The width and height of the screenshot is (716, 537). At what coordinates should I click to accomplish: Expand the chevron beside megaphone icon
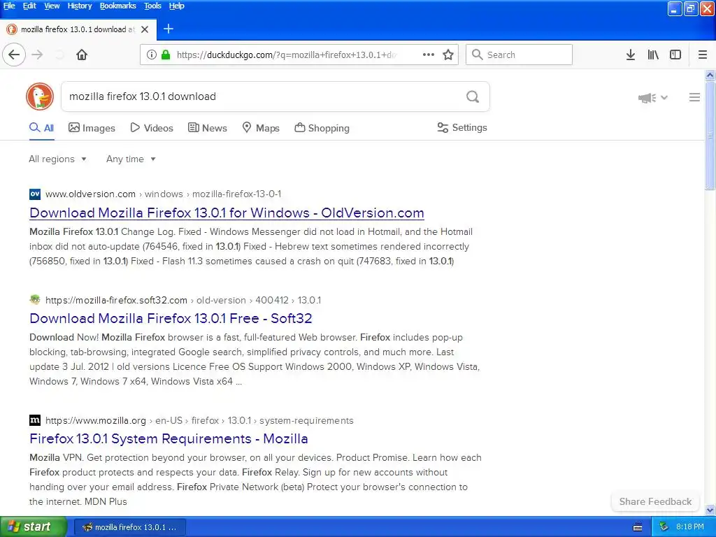coord(664,97)
